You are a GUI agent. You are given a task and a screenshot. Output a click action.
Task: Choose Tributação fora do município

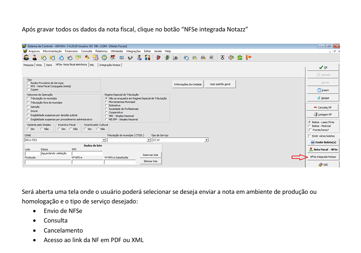tap(28, 102)
